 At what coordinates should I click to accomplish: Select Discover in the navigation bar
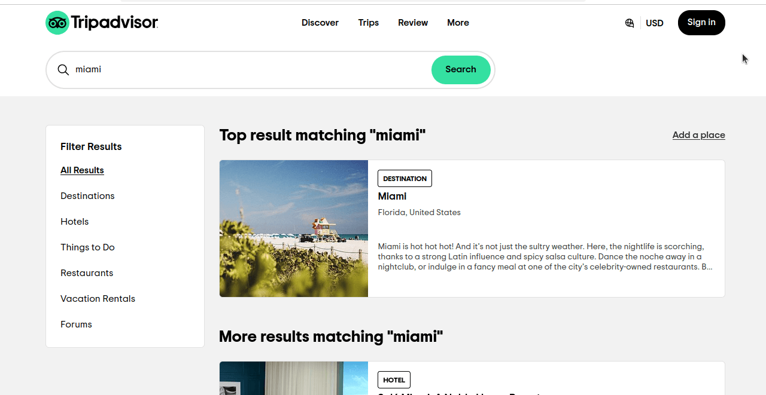click(x=320, y=23)
